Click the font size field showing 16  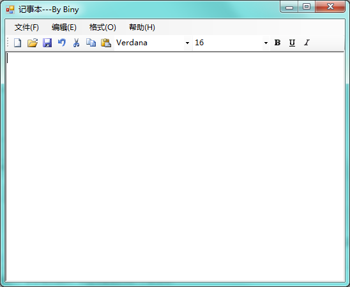coord(227,43)
